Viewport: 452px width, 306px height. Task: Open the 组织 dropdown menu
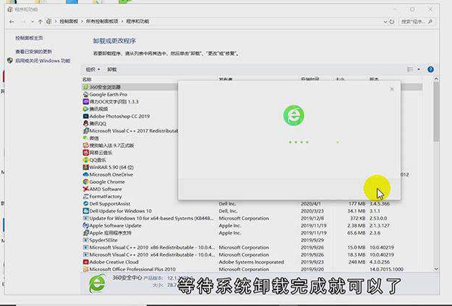pyautogui.click(x=93, y=69)
